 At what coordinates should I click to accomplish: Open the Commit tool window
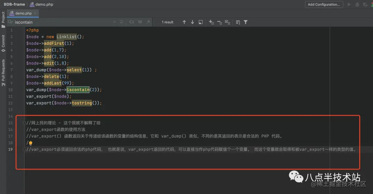coord(3,43)
